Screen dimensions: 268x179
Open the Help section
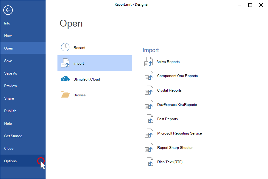click(x=23, y=123)
